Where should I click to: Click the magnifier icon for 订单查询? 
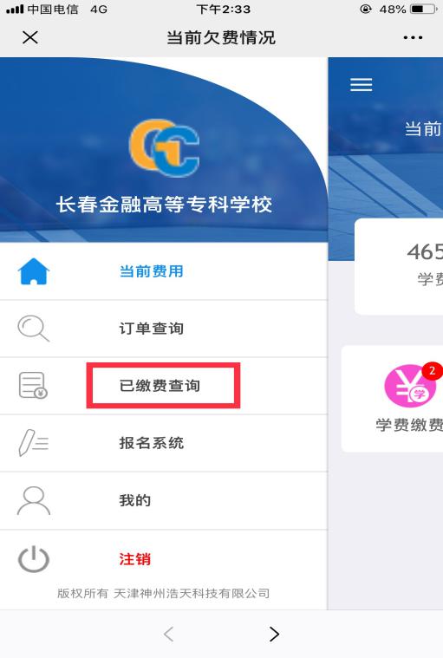pos(33,329)
